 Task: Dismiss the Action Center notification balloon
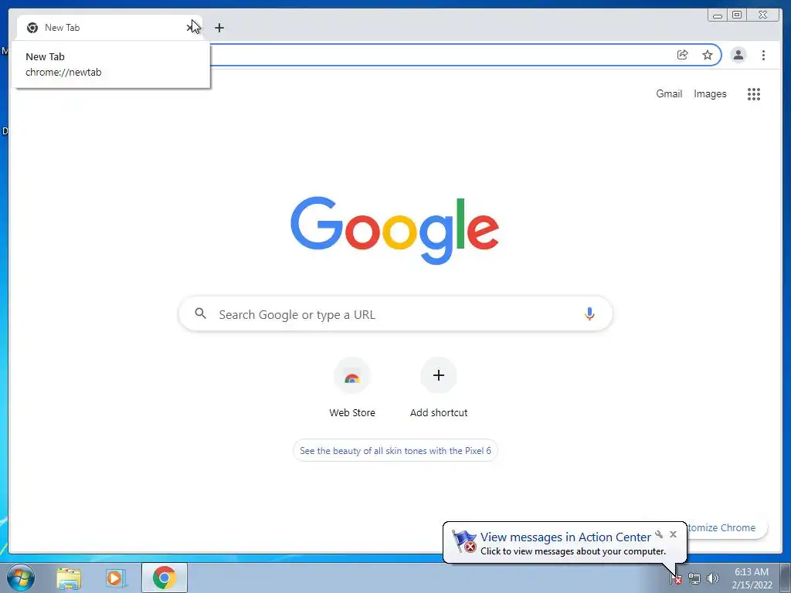673,534
